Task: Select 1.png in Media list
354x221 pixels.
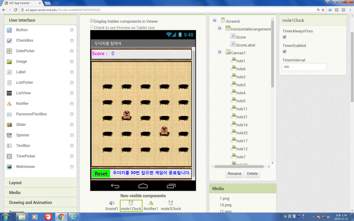Action: [225, 199]
